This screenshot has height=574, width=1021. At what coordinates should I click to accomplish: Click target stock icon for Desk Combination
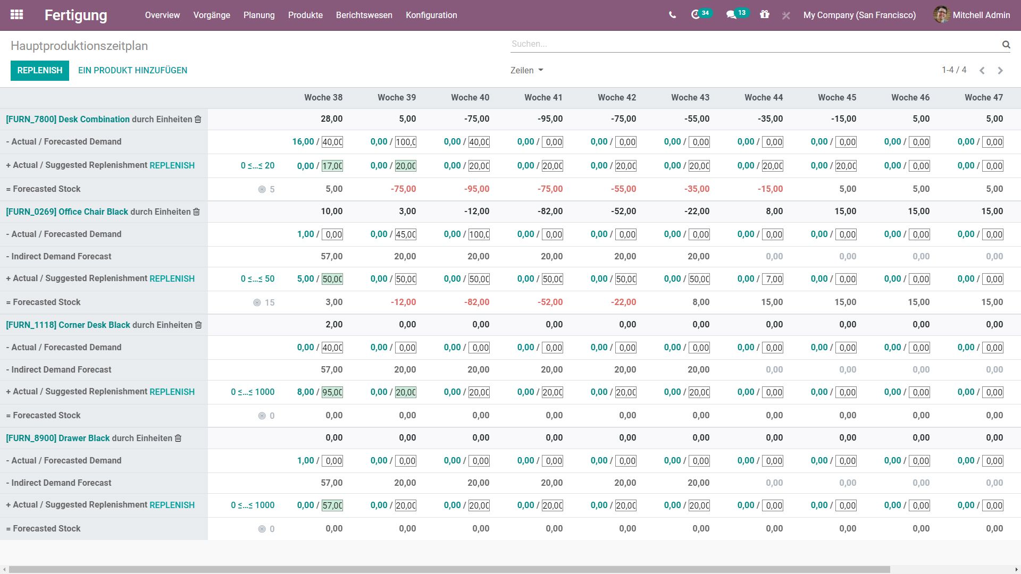[262, 189]
